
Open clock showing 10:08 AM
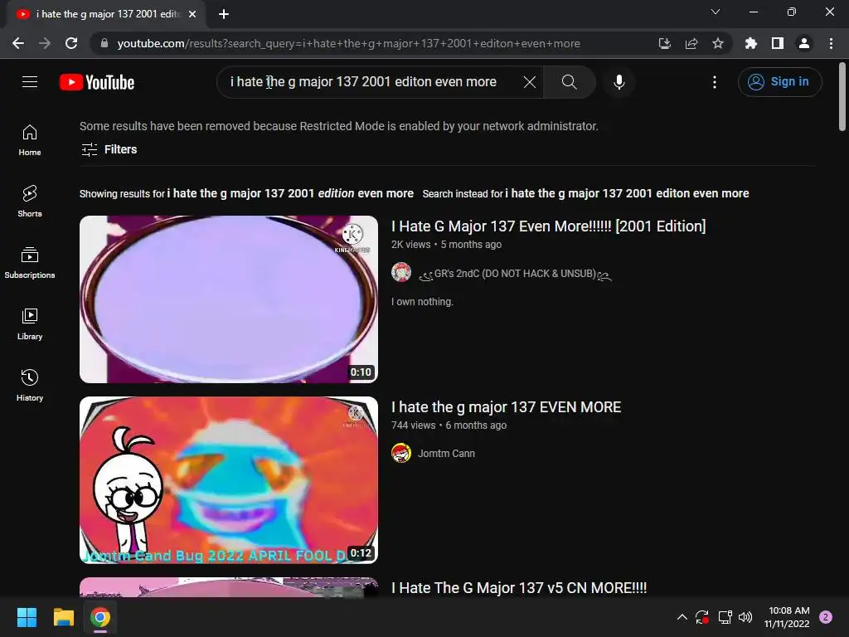tap(788, 617)
